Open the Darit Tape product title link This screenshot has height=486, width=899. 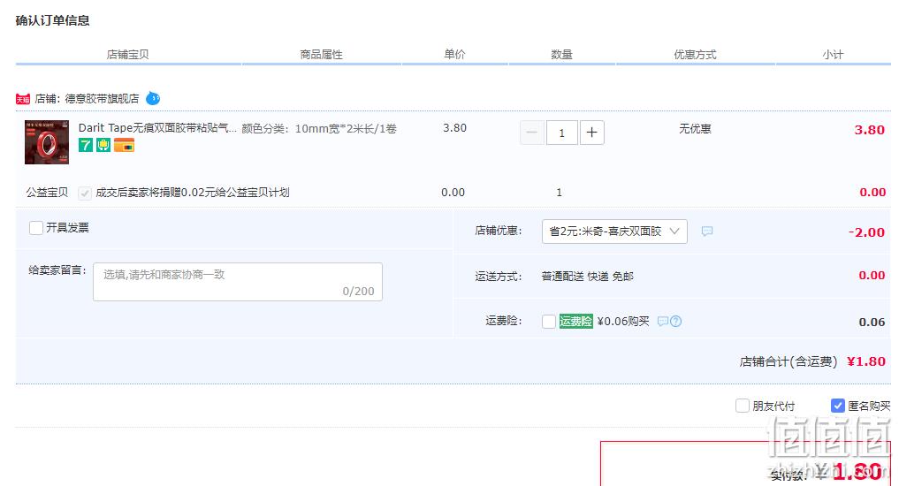(x=157, y=128)
